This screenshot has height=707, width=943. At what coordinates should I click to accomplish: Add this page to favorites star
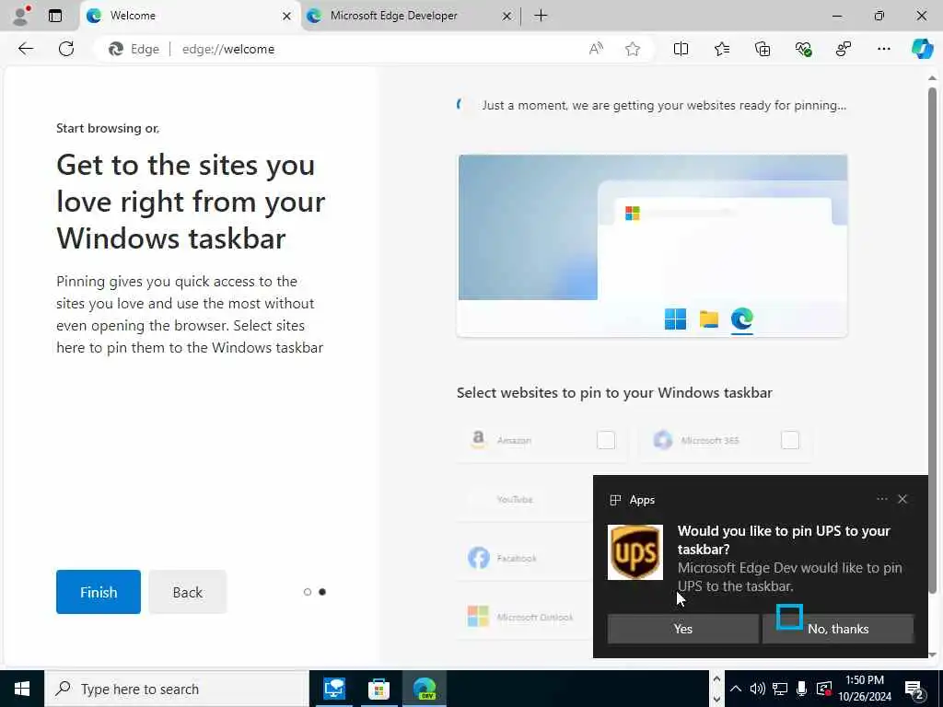(x=633, y=49)
